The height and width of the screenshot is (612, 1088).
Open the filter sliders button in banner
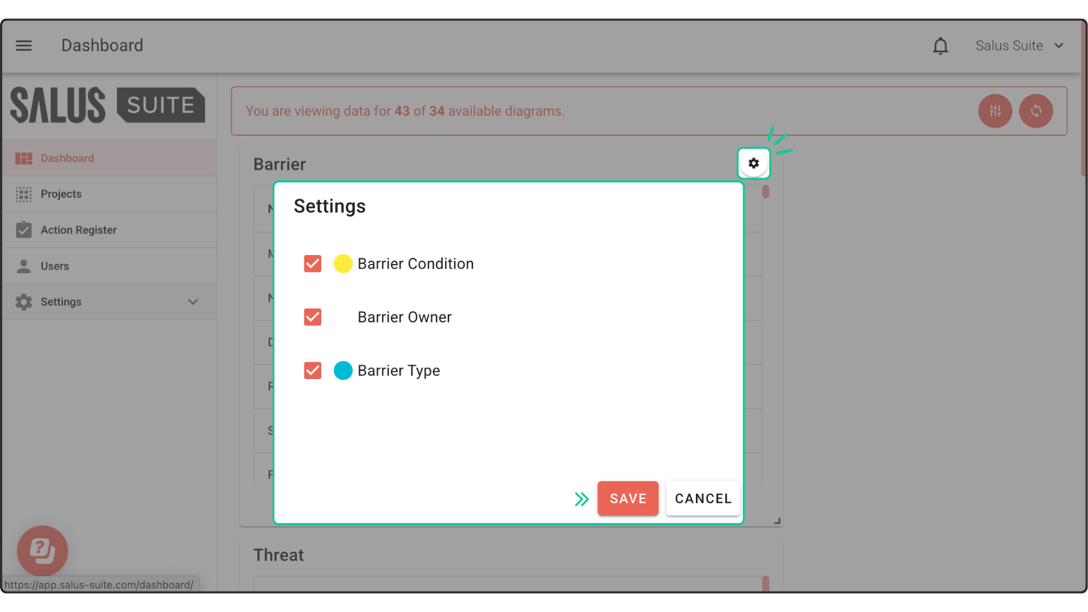tap(994, 111)
